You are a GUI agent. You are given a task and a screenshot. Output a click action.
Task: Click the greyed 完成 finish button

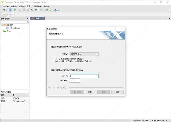[x=104, y=92]
